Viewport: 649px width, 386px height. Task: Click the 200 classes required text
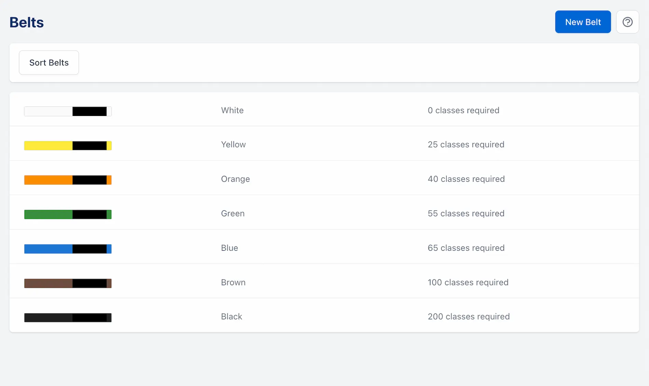pos(469,316)
